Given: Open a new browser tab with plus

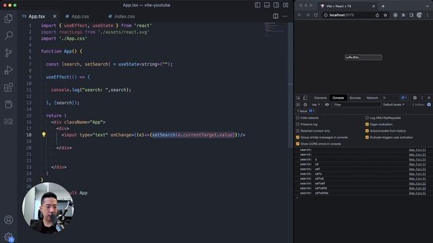Looking at the screenshot, I should (x=383, y=6).
